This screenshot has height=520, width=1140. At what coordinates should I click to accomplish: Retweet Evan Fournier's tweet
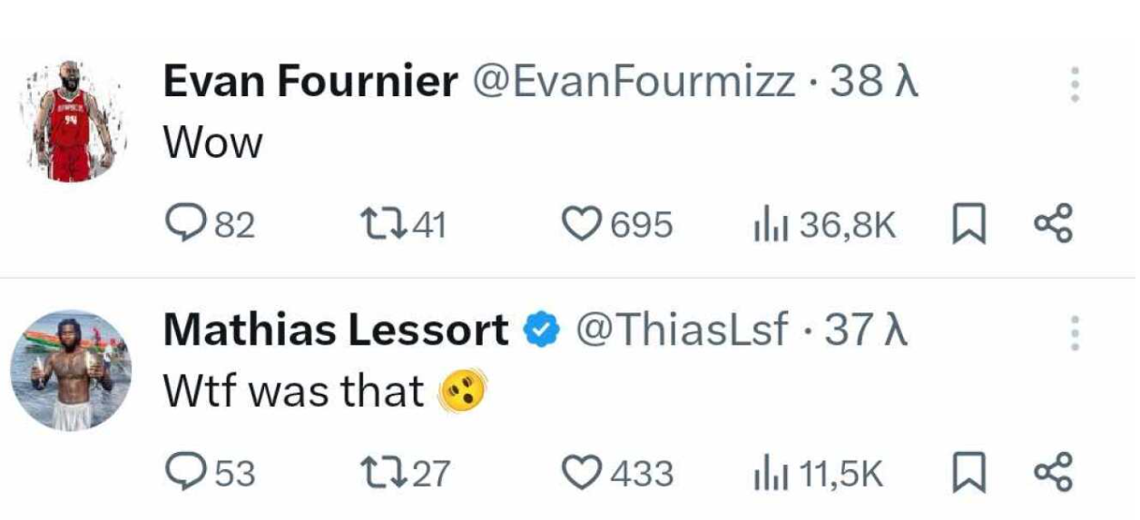376,224
